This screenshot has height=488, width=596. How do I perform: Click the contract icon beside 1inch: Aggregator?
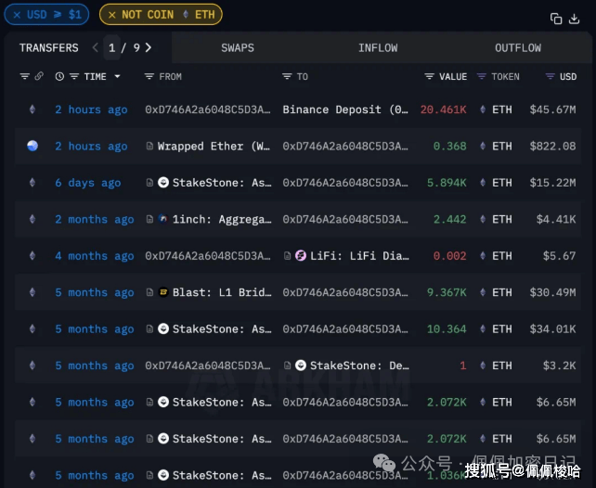pos(149,219)
